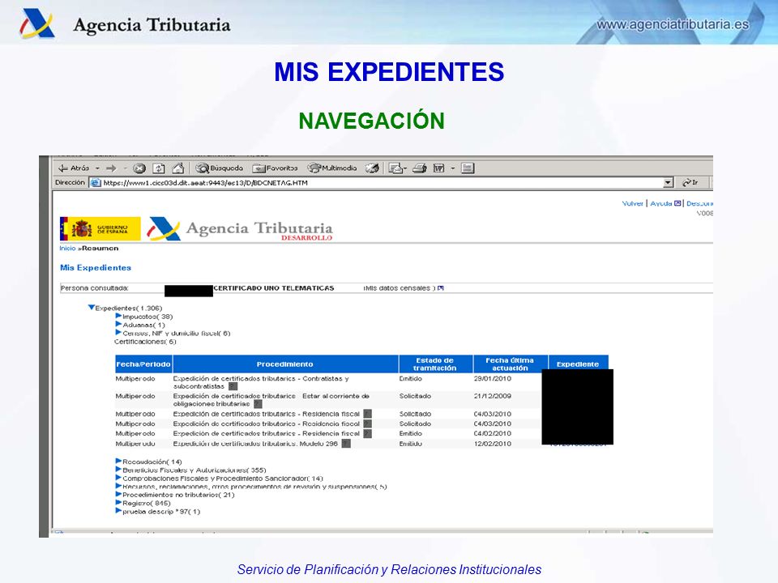778x583 pixels.
Task: Click CERTIFICADO UNO TELEMATICAS name text
Action: (x=274, y=288)
